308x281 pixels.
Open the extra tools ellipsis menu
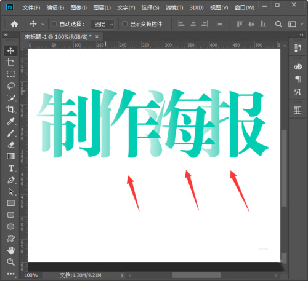click(x=10, y=274)
